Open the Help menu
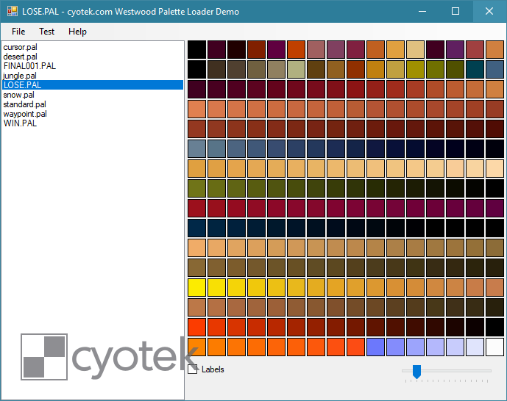Screen dimensions: 507x401 [x=77, y=32]
